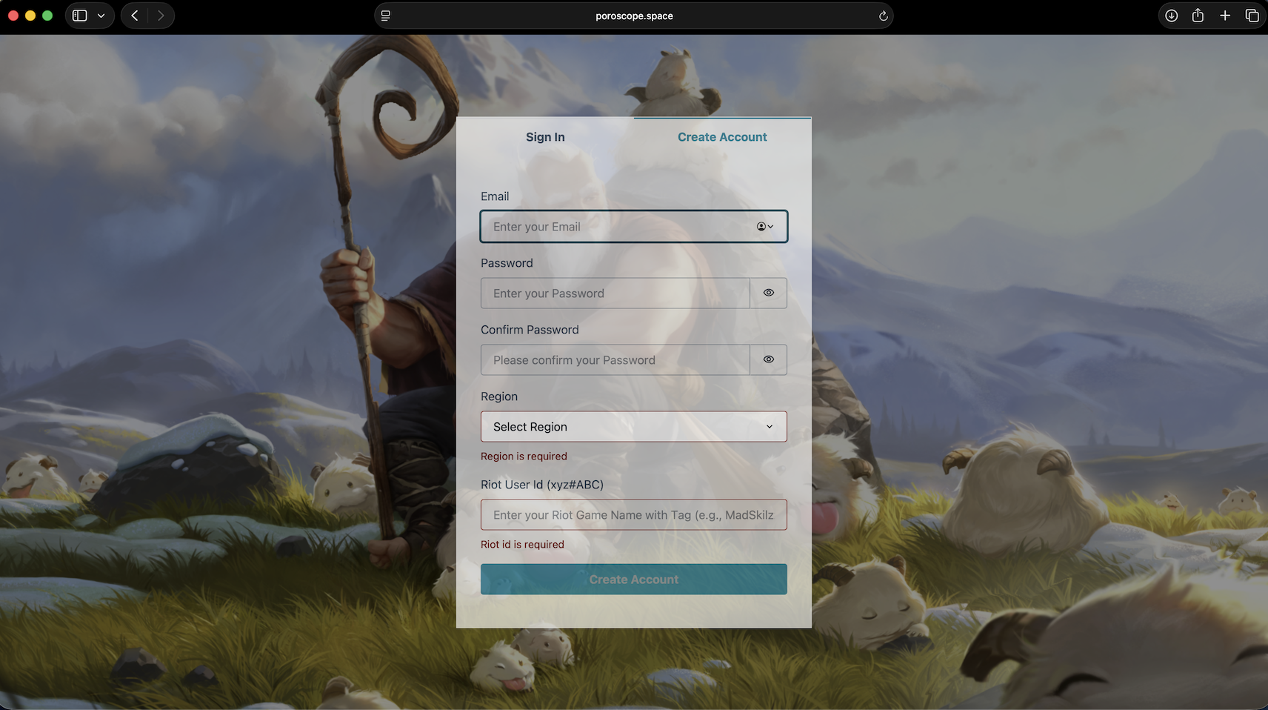1268x710 pixels.
Task: Reload the current page
Action: (x=883, y=16)
